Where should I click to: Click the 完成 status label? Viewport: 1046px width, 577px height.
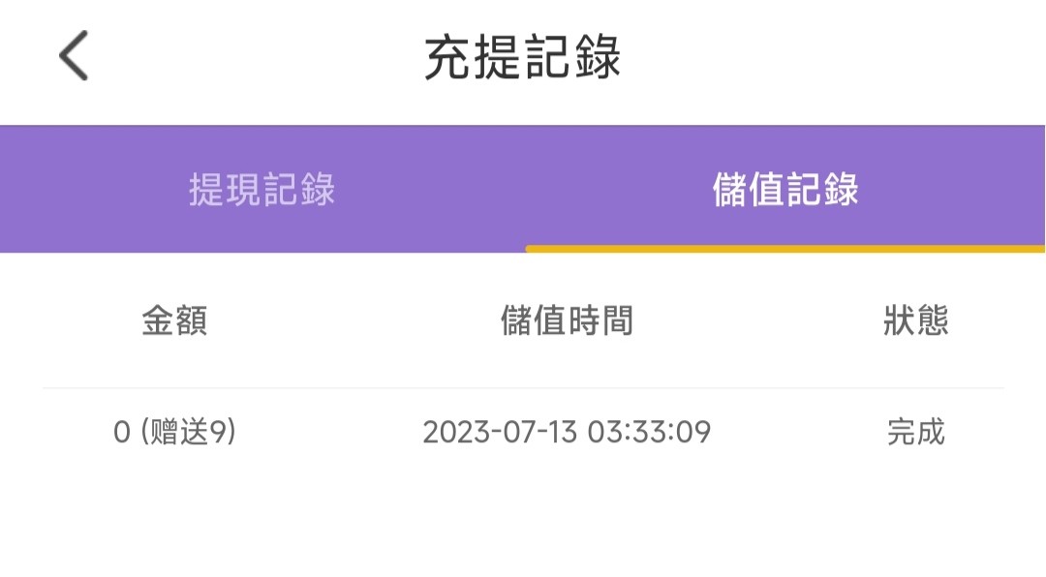tap(915, 432)
